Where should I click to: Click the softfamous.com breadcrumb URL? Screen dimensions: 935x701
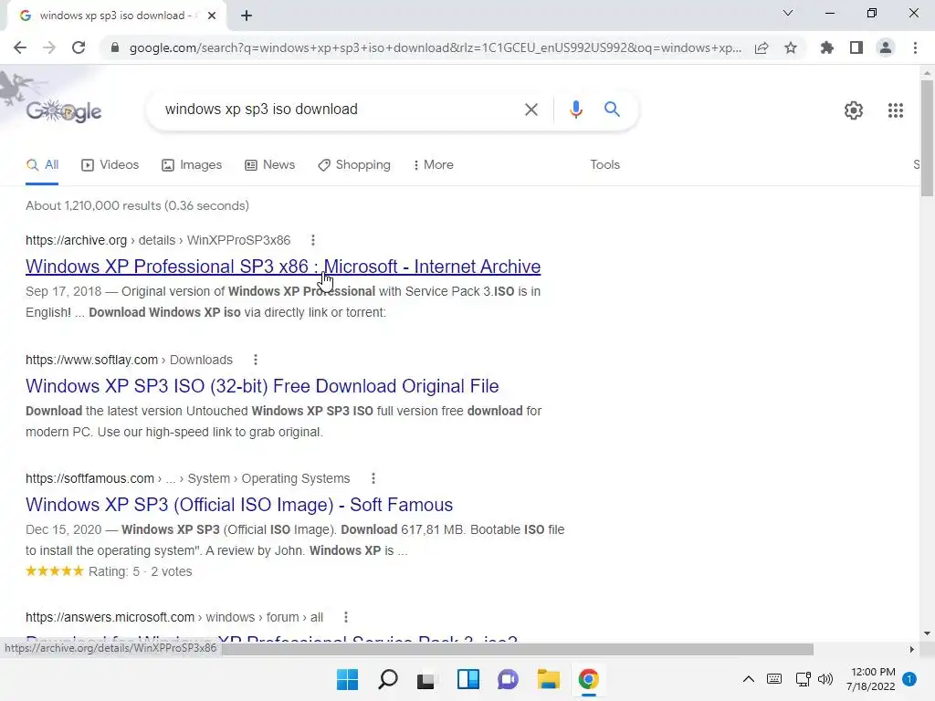[x=188, y=478]
